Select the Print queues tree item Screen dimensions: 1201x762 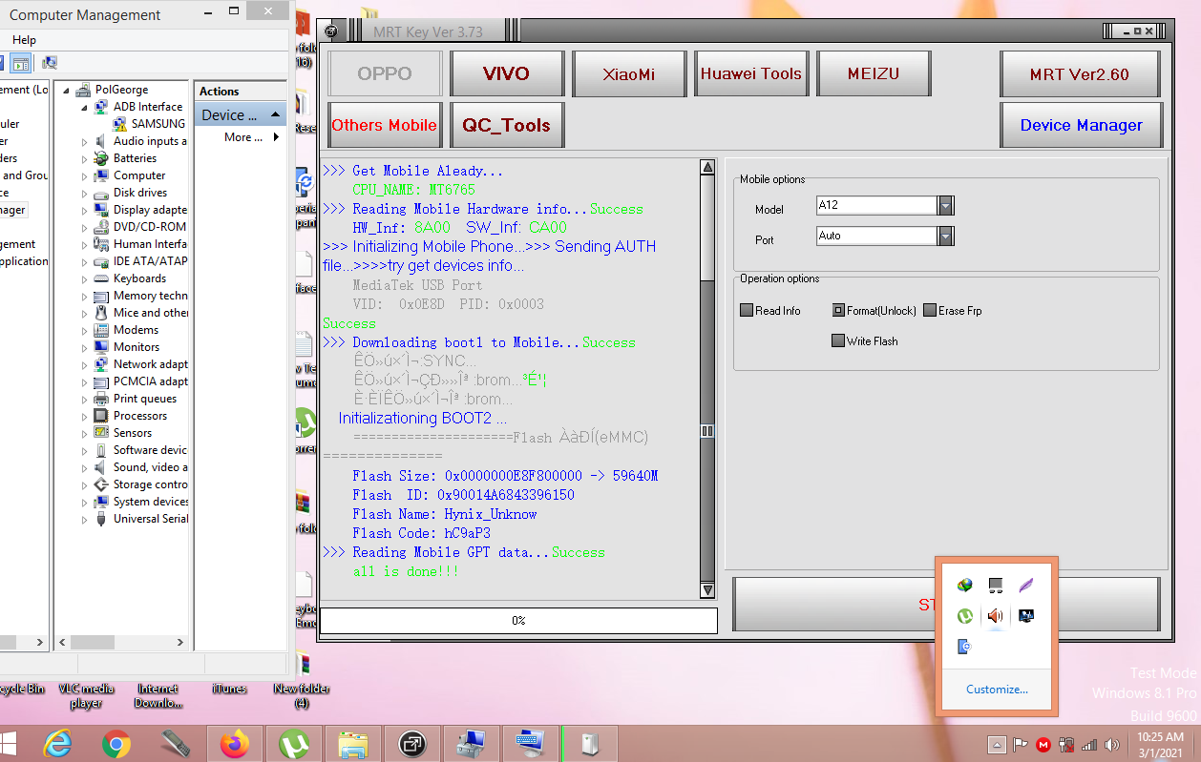(x=145, y=399)
